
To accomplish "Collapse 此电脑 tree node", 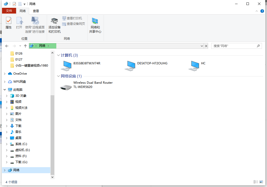I will tap(5, 89).
